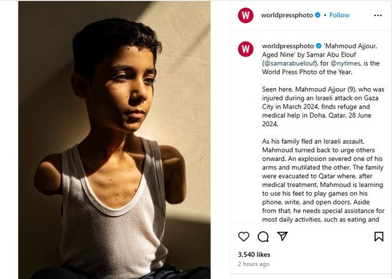Open the three-dot more options menu
Image resolution: width=392 pixels, height=279 pixels.
[378, 16]
